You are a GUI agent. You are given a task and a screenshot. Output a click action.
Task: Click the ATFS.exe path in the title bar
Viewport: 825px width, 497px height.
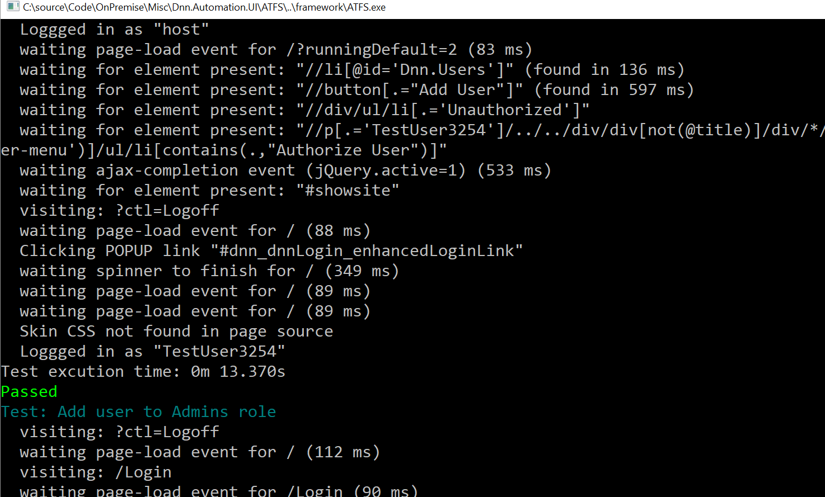pos(204,7)
